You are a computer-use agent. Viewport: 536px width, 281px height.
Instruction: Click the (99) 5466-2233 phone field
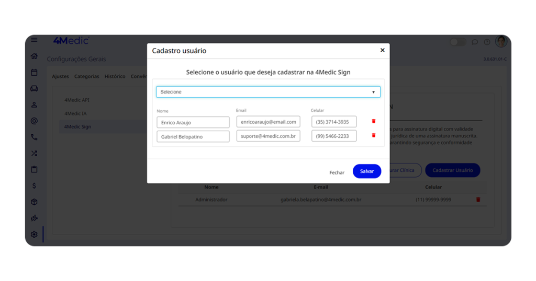334,136
